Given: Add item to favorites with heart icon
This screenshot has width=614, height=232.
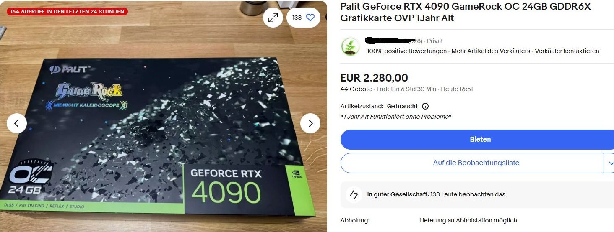Looking at the screenshot, I should tap(310, 18).
